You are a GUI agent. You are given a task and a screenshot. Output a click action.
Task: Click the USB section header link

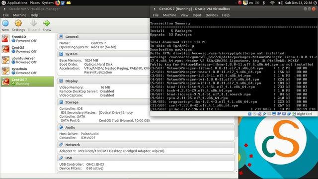click(x=69, y=158)
